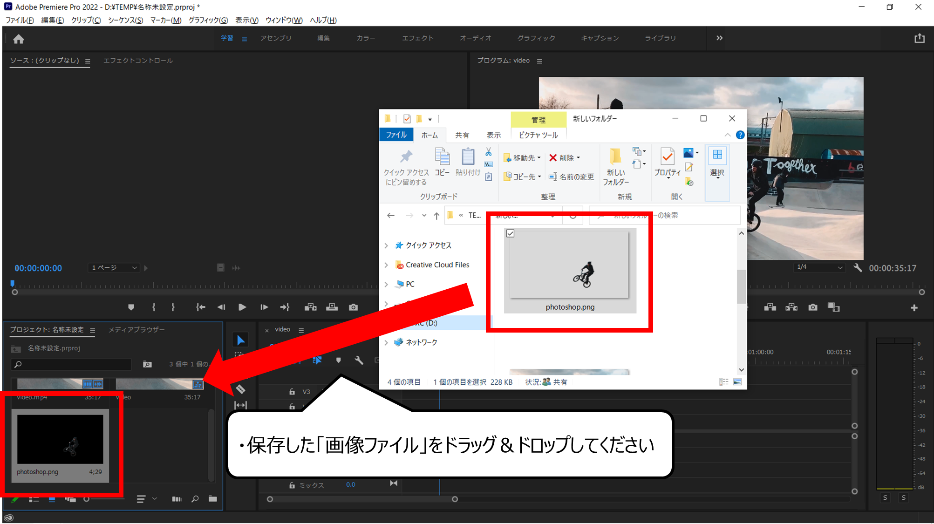Click photoshop.png thumbnail in Project panel
The height and width of the screenshot is (524, 934).
pyautogui.click(x=60, y=439)
